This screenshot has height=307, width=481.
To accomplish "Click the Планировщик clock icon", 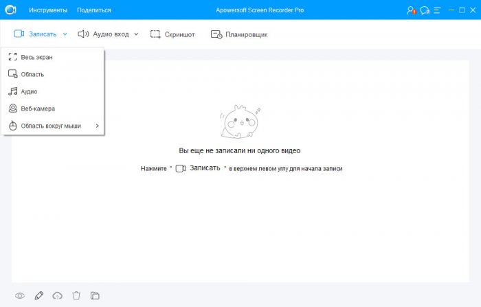I will point(216,34).
